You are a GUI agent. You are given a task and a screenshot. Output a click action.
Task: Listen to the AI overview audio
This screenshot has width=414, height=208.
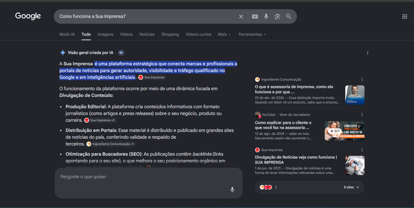pos(121,53)
